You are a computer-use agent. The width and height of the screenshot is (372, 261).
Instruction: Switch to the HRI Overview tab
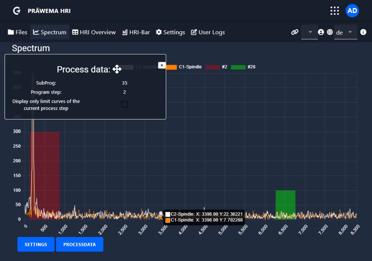coord(94,32)
